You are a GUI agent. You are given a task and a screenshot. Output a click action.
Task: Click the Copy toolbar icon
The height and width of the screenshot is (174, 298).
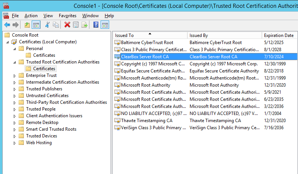pyautogui.click(x=56, y=25)
